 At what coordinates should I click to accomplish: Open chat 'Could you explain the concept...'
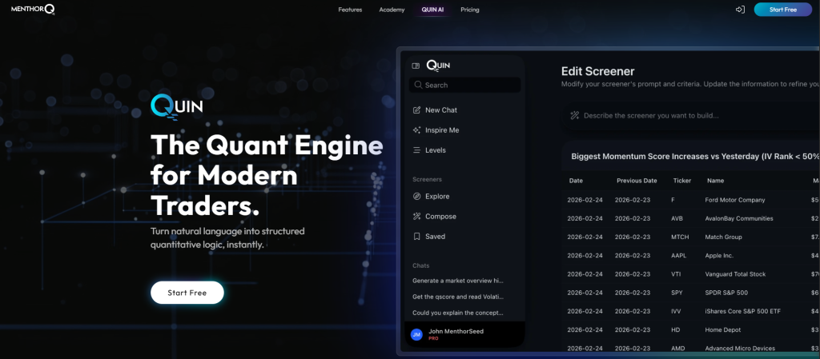click(x=458, y=313)
